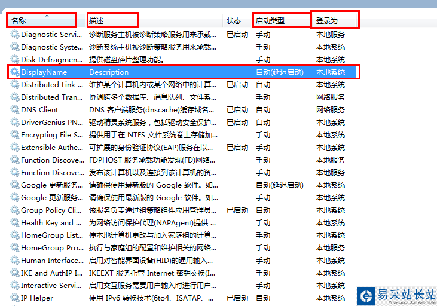Select Human Interface... service name

click(x=53, y=261)
